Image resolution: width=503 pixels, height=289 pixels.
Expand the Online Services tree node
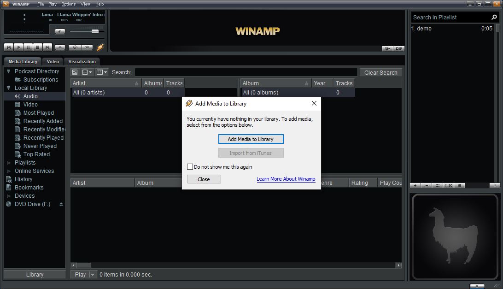point(9,171)
